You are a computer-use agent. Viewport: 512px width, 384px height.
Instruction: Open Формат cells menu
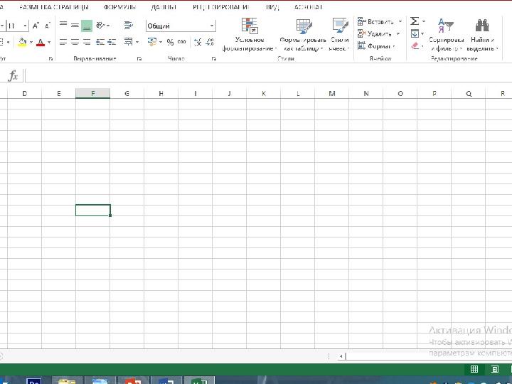(376, 46)
